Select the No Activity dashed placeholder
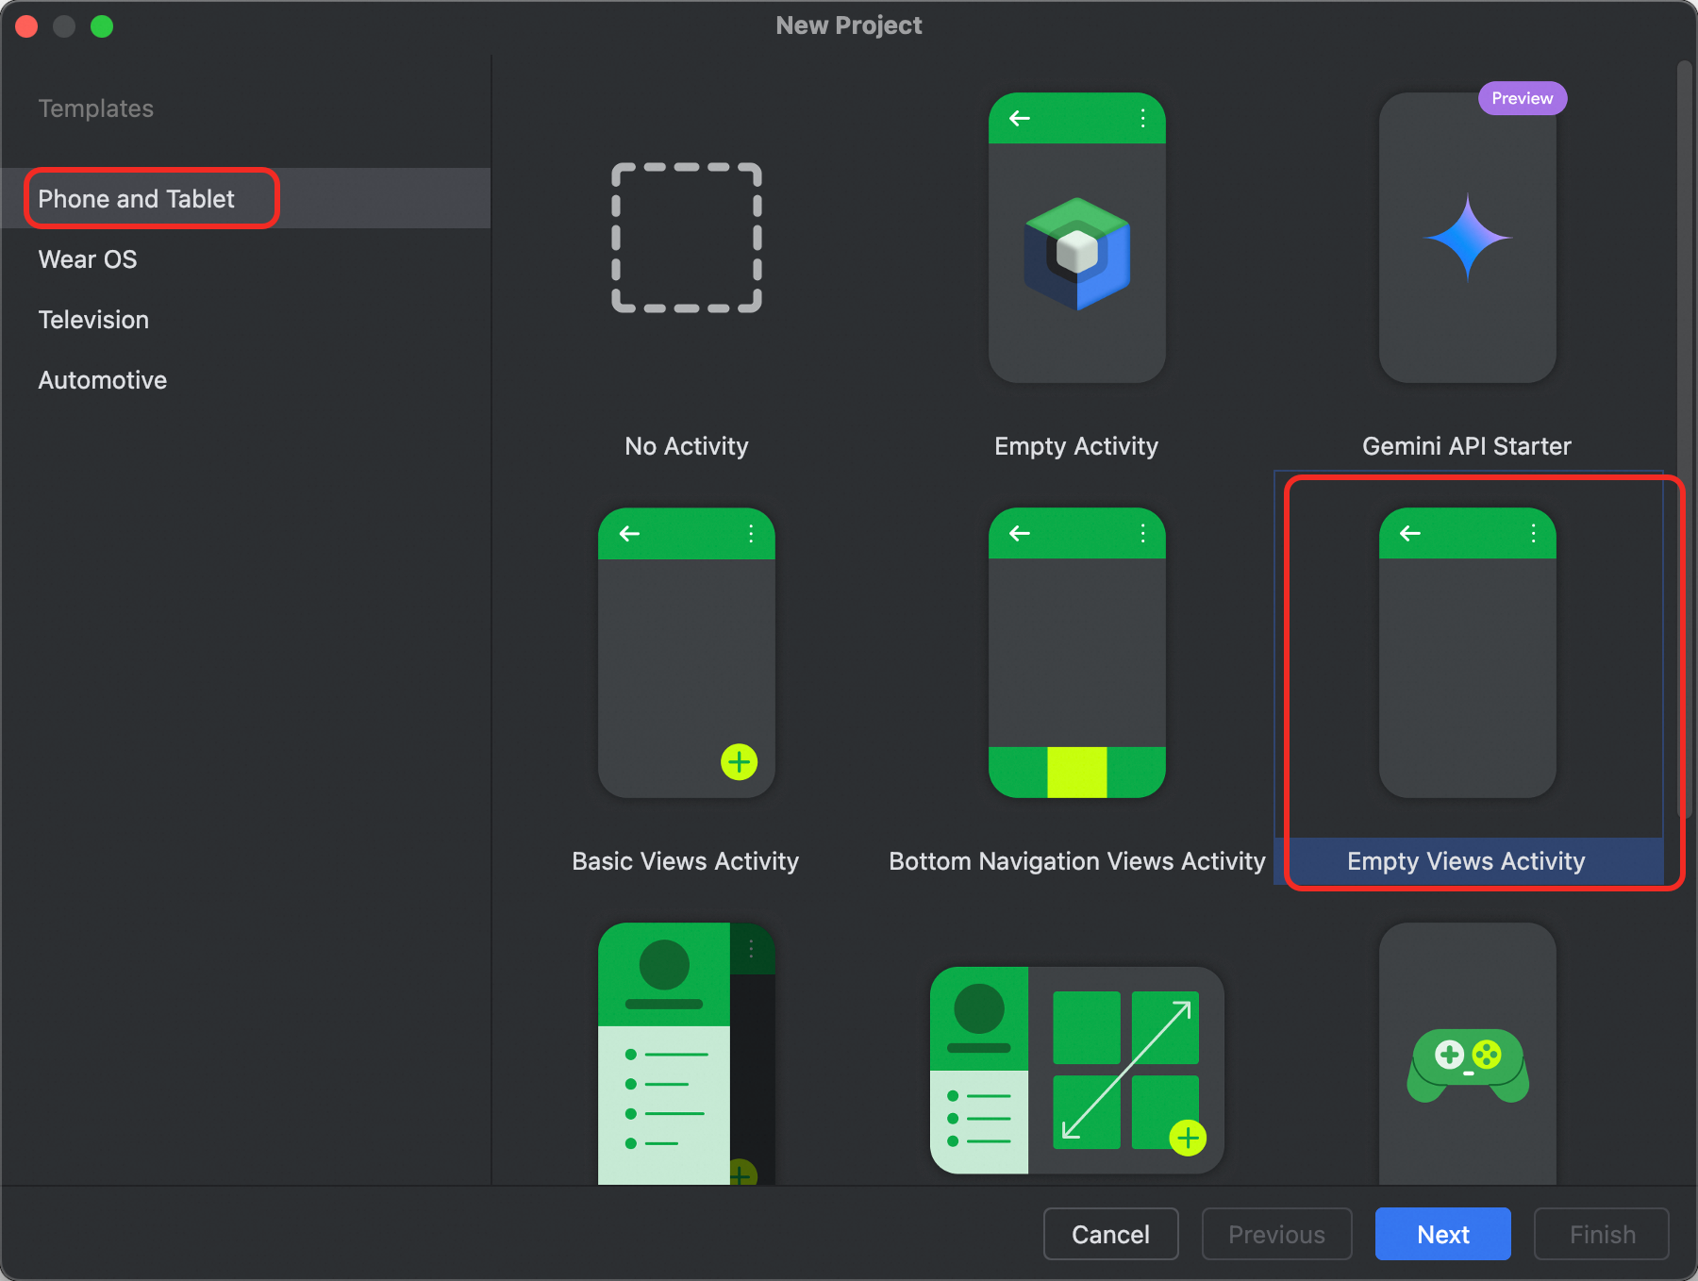The width and height of the screenshot is (1698, 1281). (687, 238)
